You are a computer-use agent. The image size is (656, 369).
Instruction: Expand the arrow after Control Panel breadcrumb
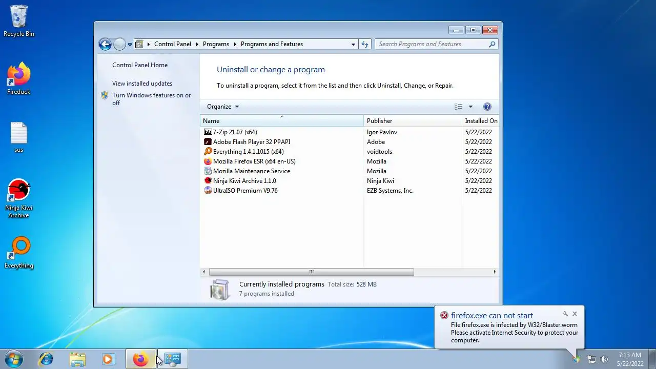point(197,44)
